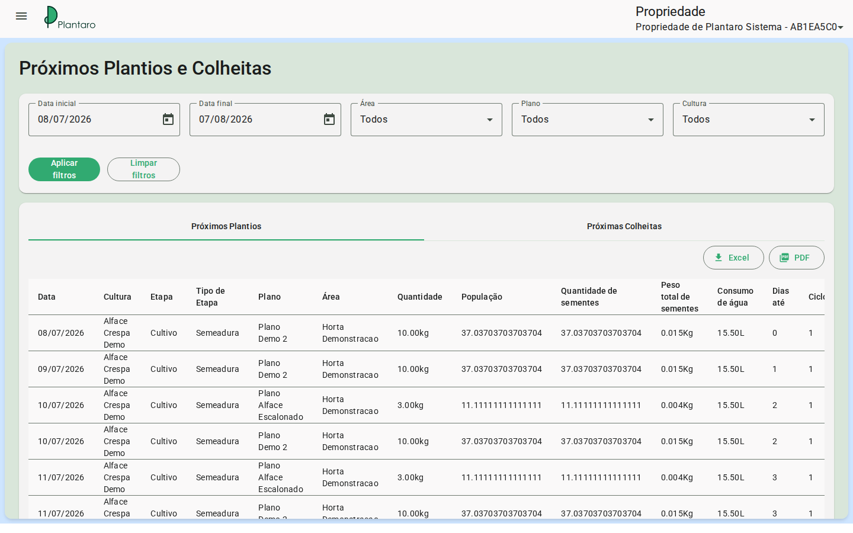Click the PDF file icon
Screen dimensions: 853x533
coord(784,258)
